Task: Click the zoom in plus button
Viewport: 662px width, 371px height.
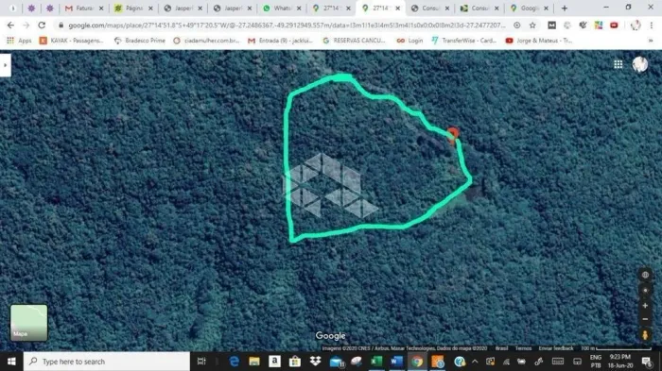Action: pyautogui.click(x=645, y=305)
